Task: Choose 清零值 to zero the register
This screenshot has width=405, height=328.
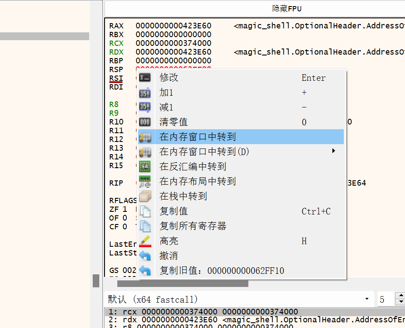Action: (x=241, y=122)
